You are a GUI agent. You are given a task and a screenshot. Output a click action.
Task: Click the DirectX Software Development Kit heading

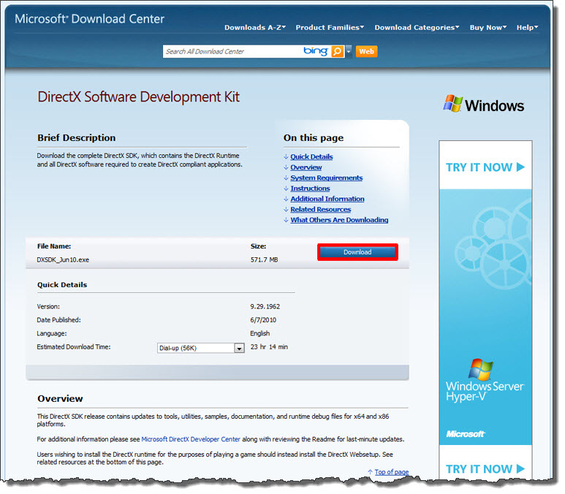(x=139, y=97)
